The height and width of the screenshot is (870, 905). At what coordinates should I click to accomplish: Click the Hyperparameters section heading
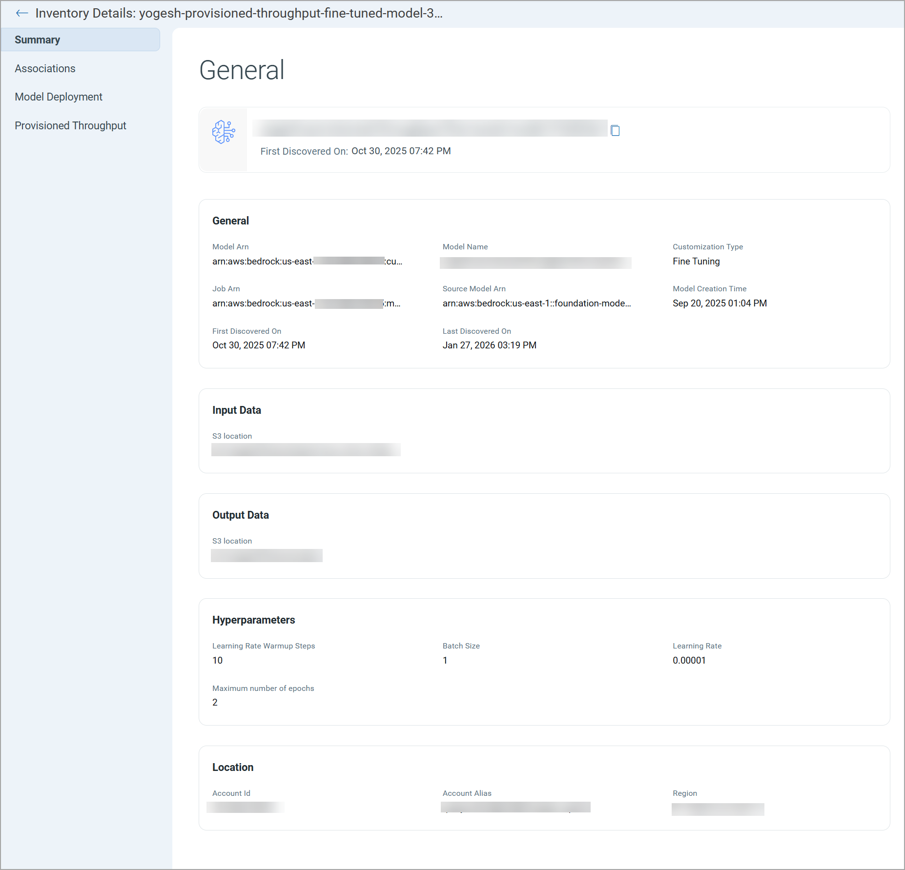coord(254,620)
